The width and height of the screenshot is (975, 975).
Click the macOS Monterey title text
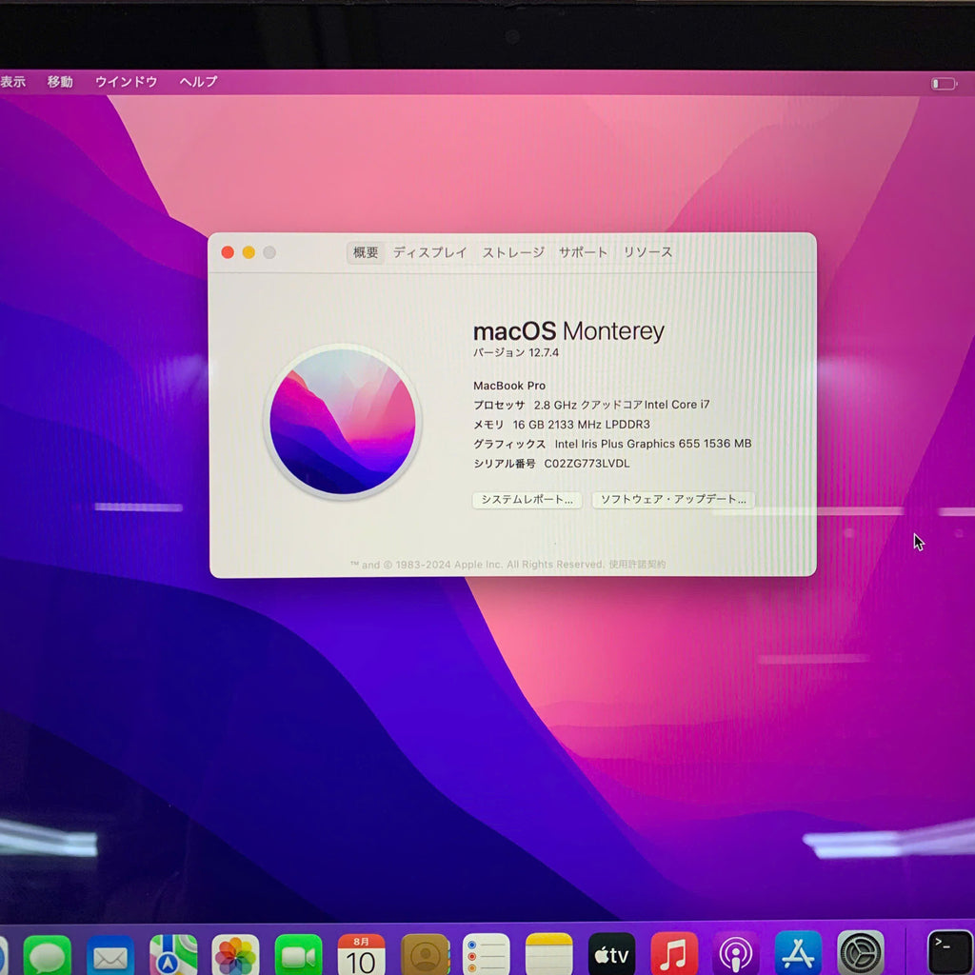tap(569, 330)
